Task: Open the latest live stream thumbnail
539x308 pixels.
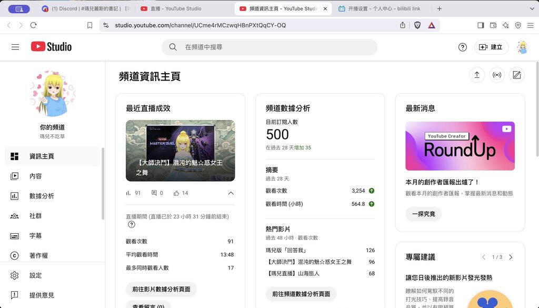Action: 181,151
